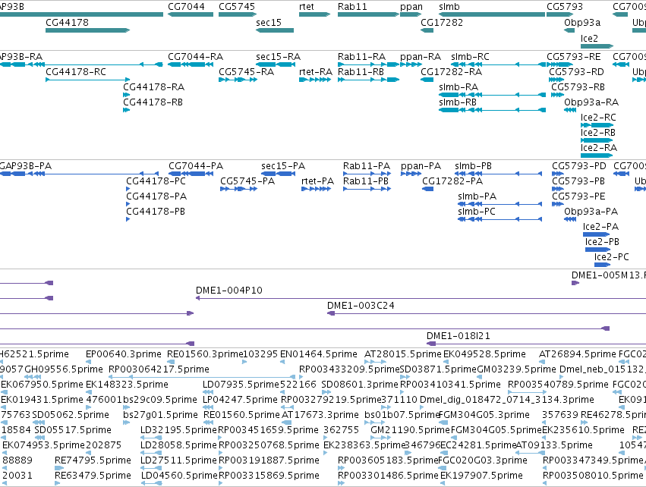646x487 pixels.
Task: Click the CG44178 gene label
Action: point(67,22)
